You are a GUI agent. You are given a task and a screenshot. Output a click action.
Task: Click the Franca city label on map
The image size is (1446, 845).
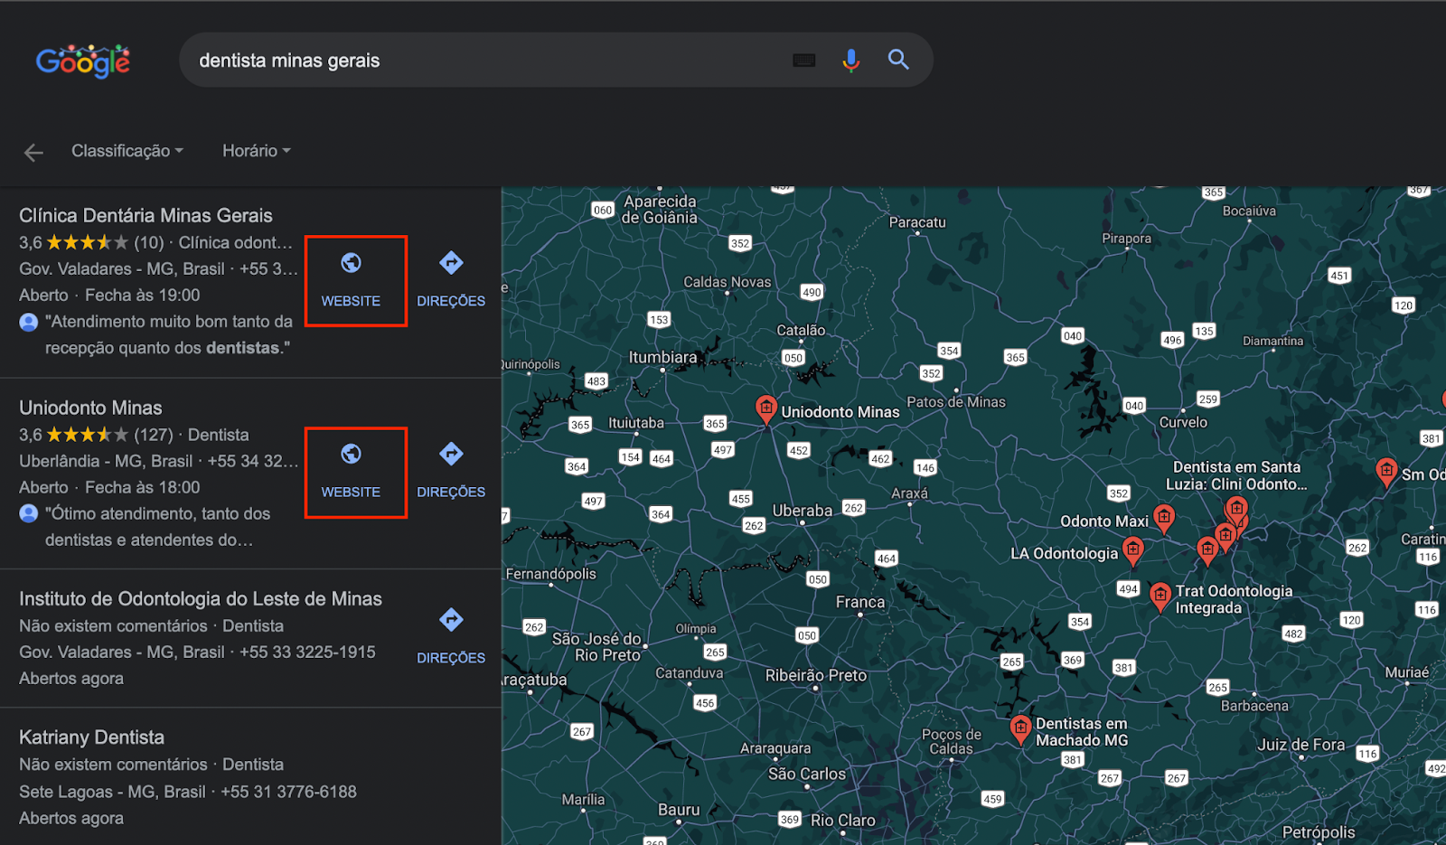[x=860, y=602]
